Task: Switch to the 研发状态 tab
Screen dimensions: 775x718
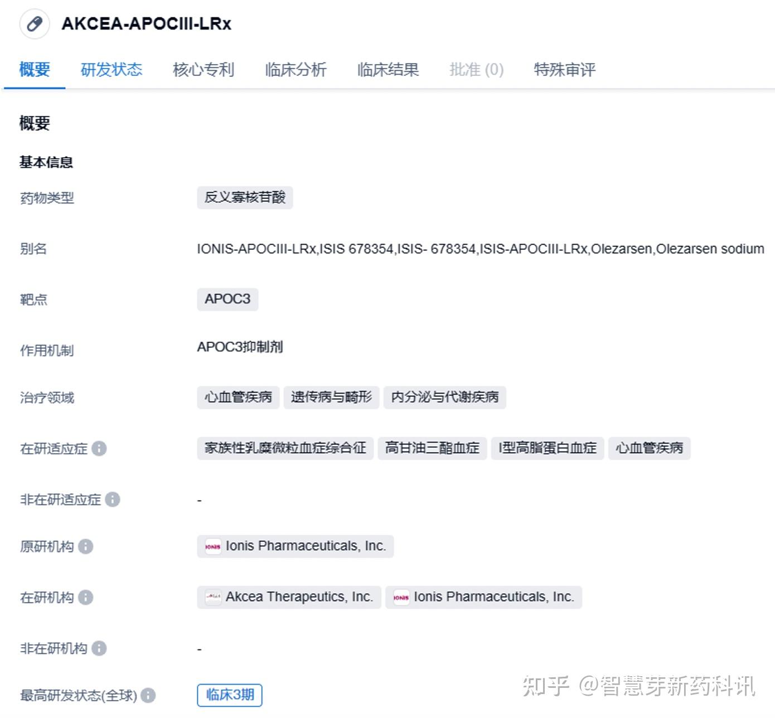Action: coord(112,70)
